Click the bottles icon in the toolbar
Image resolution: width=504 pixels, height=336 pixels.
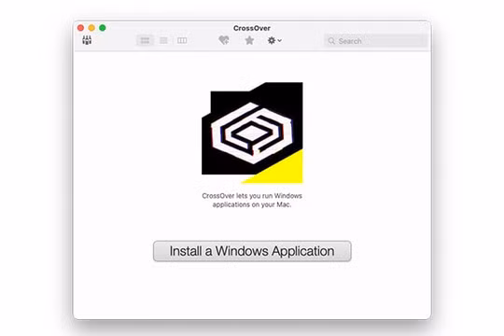pyautogui.click(x=87, y=40)
